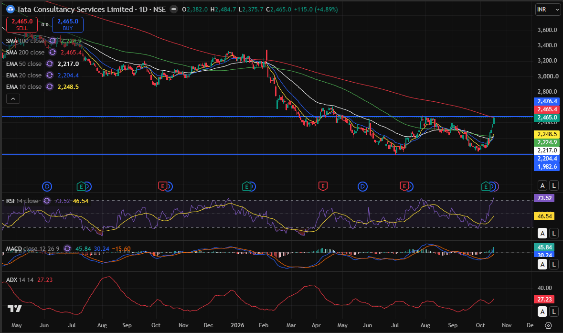Toggle log scale L on the main price chart
Viewport: 563px width, 333px height.
(554, 186)
